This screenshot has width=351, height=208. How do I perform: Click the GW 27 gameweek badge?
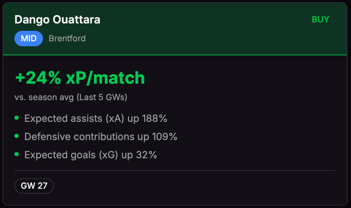coord(34,186)
